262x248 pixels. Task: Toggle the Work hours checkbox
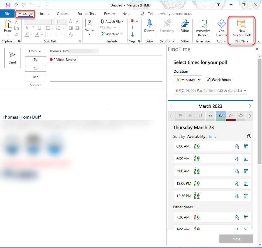pyautogui.click(x=208, y=80)
